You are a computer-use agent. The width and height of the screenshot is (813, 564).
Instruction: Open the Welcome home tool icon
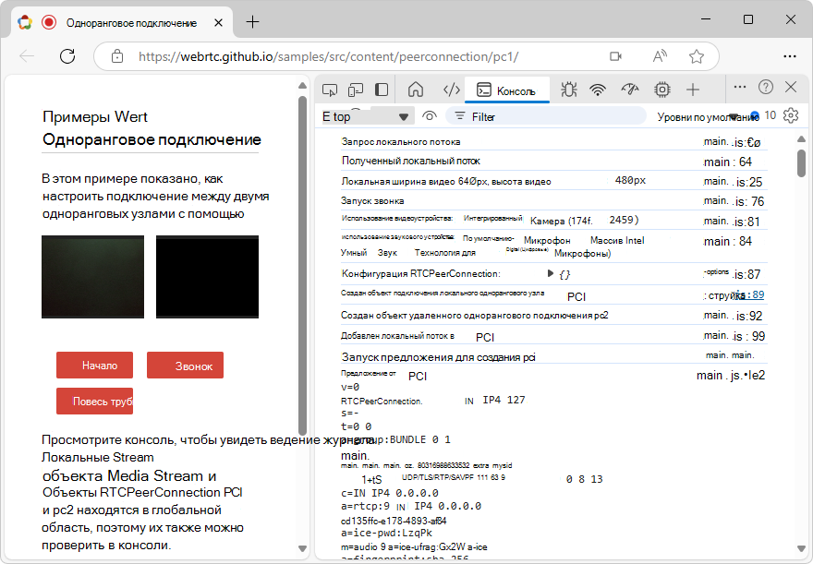416,90
